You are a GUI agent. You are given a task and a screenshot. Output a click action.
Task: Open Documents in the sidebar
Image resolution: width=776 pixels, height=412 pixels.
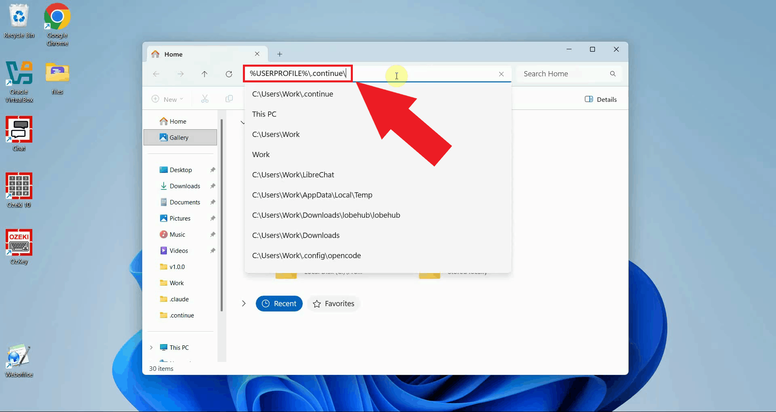coord(180,202)
